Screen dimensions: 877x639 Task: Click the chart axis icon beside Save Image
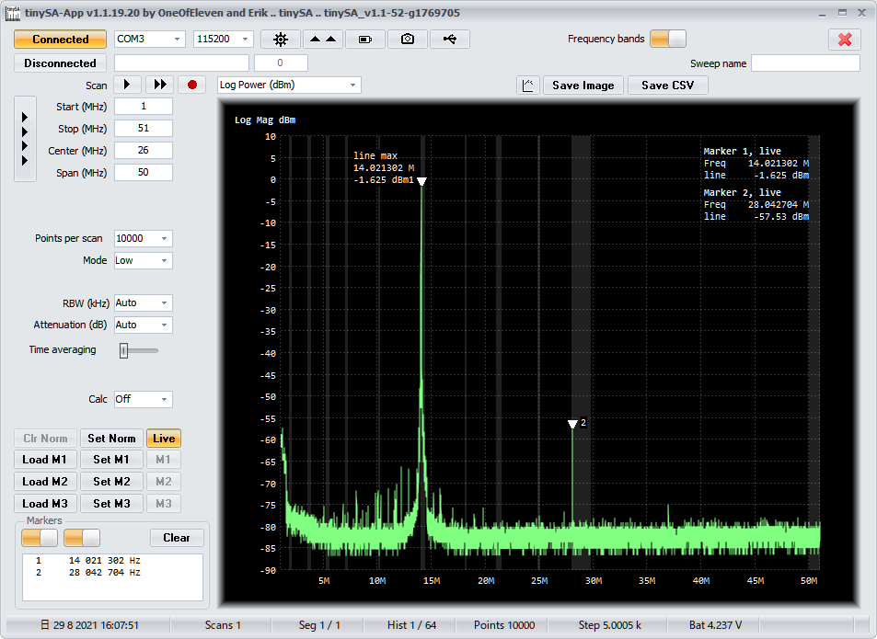coord(528,86)
